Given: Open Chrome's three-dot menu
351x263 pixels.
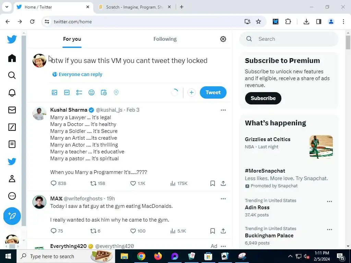Looking at the screenshot, I should tap(343, 22).
